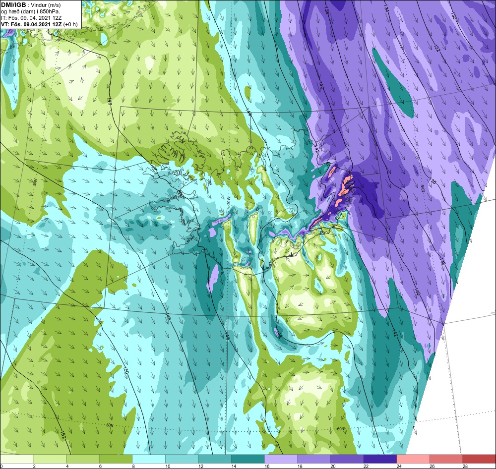The height and width of the screenshot is (469, 496).
Task: Pick the legend swatch between 4 and 6
Action: coord(82,459)
